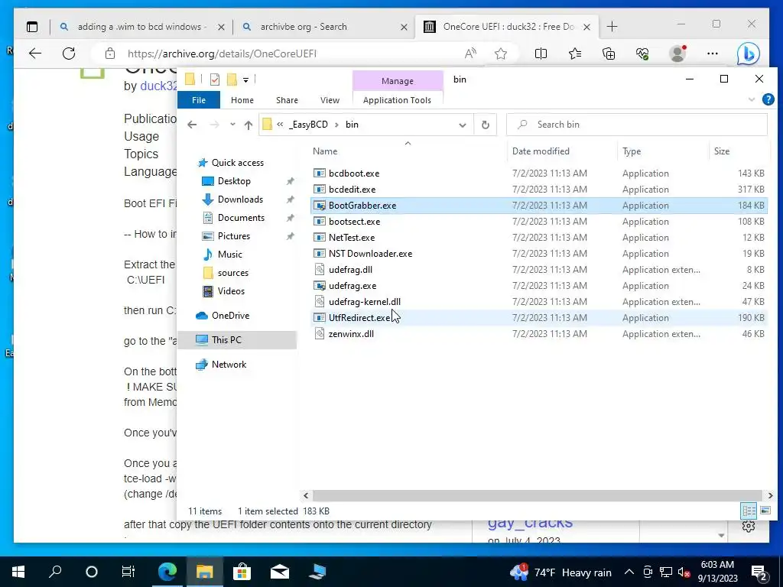The height and width of the screenshot is (587, 783).
Task: Show hidden system tray icons
Action: 629,572
